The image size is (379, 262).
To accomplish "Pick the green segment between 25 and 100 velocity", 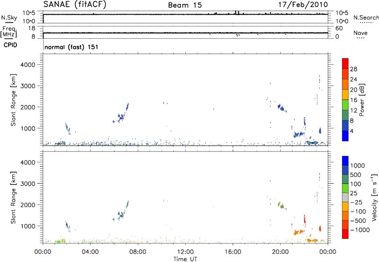I will (345, 188).
